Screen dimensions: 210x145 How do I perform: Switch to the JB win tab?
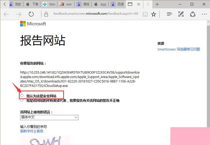pyautogui.click(x=66, y=4)
